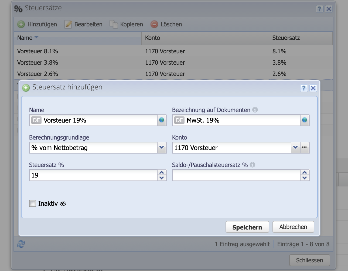Click the ellipsis button next to Konto
Viewport: 348px width, 271px height.
coord(305,148)
